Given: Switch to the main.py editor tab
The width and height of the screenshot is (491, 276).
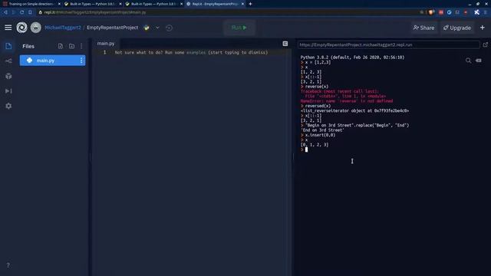Looking at the screenshot, I should tap(106, 44).
